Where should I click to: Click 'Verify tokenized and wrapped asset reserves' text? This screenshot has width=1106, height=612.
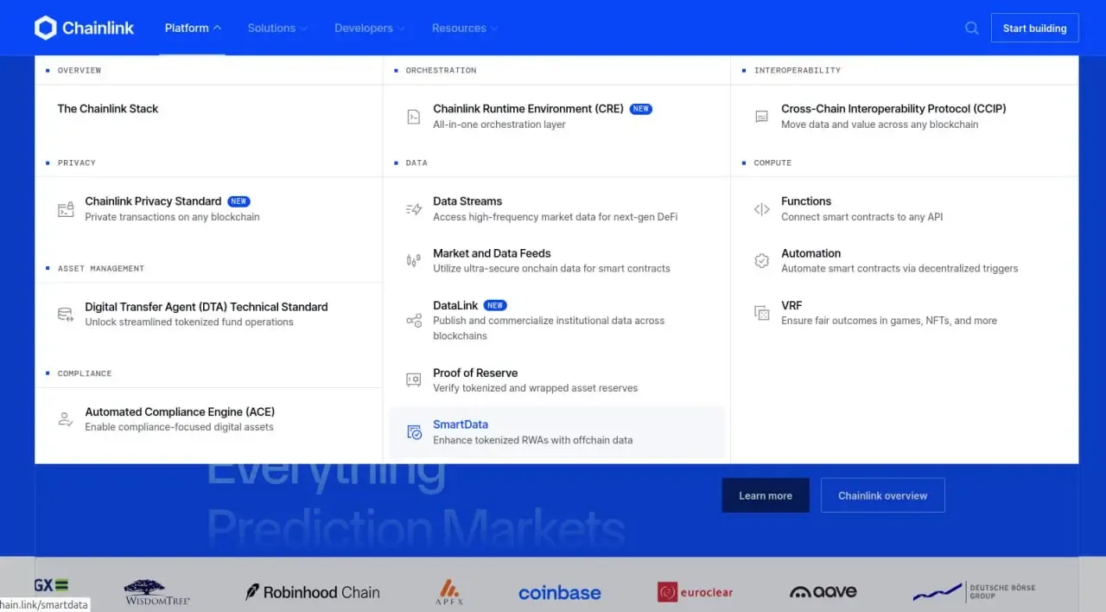pyautogui.click(x=536, y=388)
